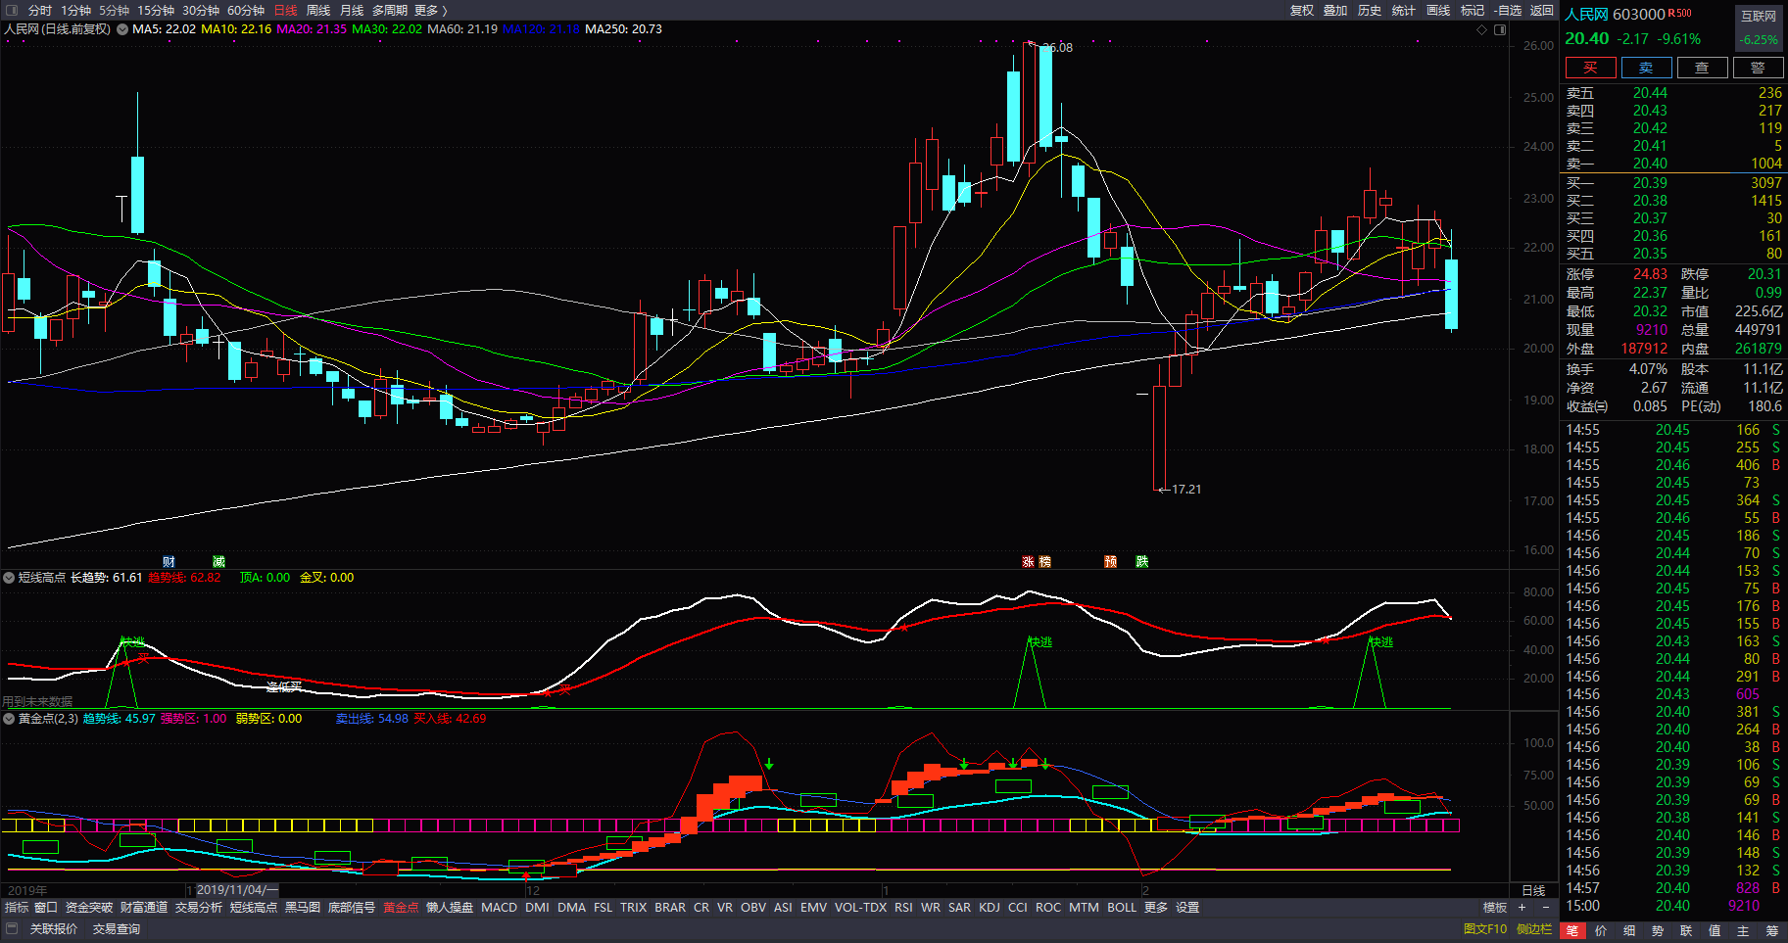The image size is (1788, 943).
Task: Click the diamond marker icon above the chart
Action: coord(1482,29)
